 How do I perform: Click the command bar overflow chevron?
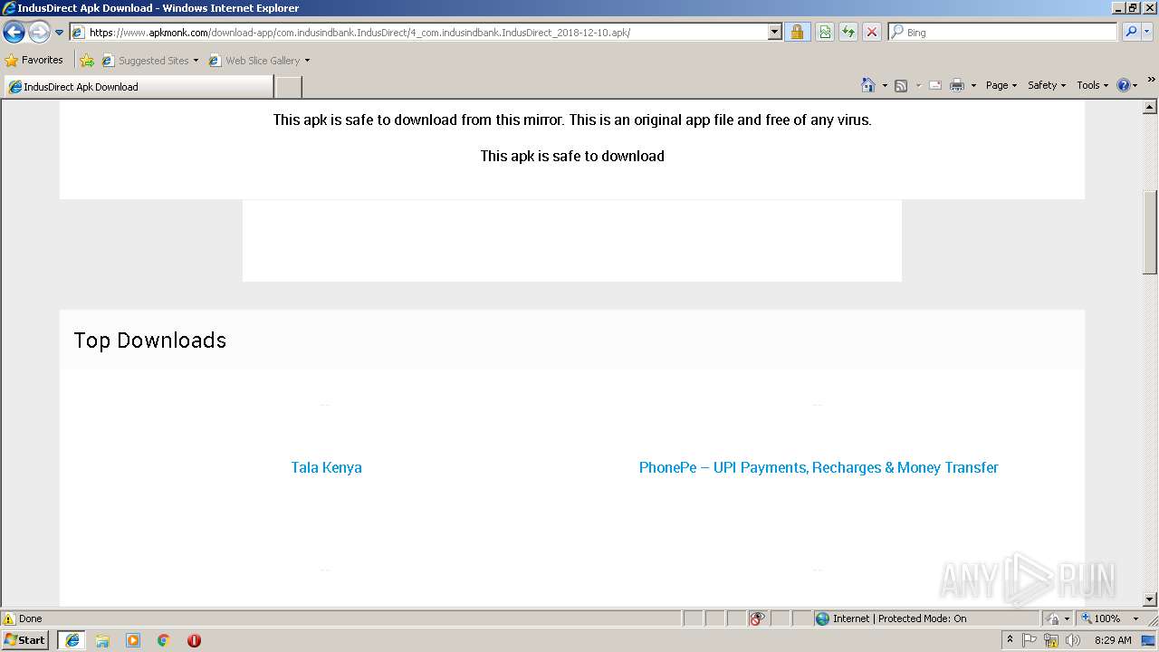(1151, 80)
